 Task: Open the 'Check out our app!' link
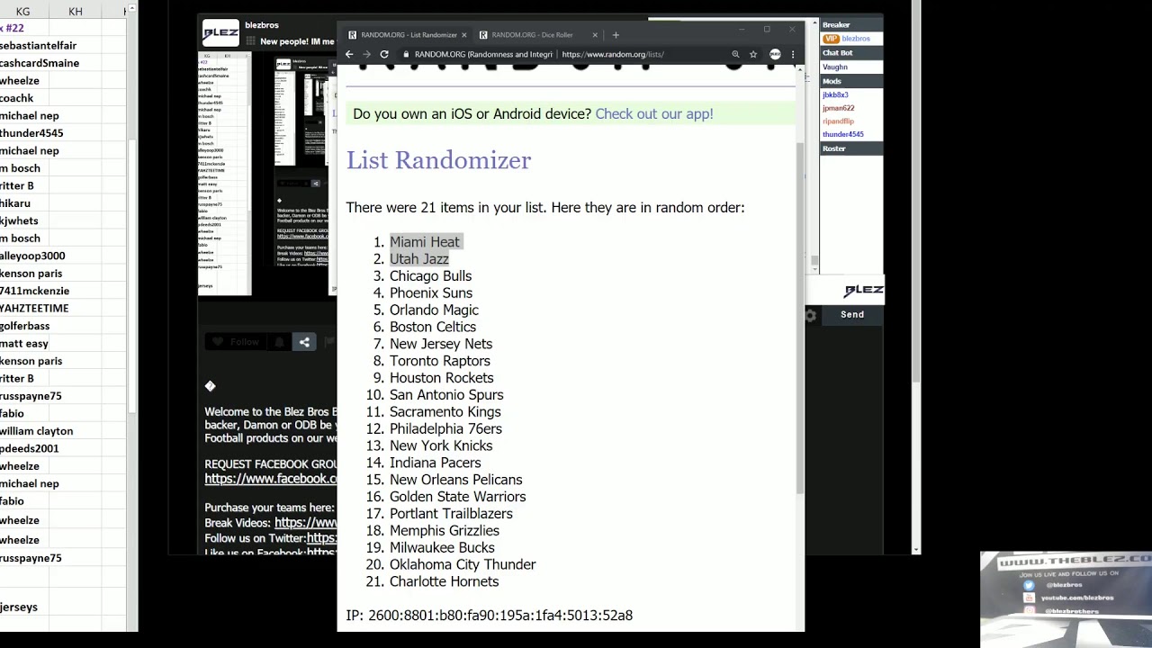654,113
